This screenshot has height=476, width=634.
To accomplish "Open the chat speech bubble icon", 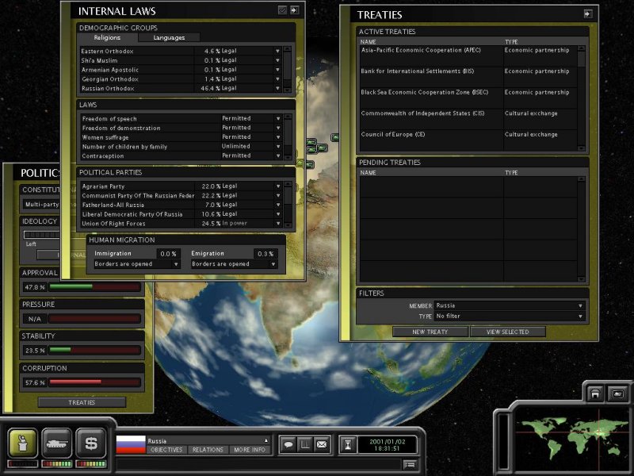I will pos(288,444).
